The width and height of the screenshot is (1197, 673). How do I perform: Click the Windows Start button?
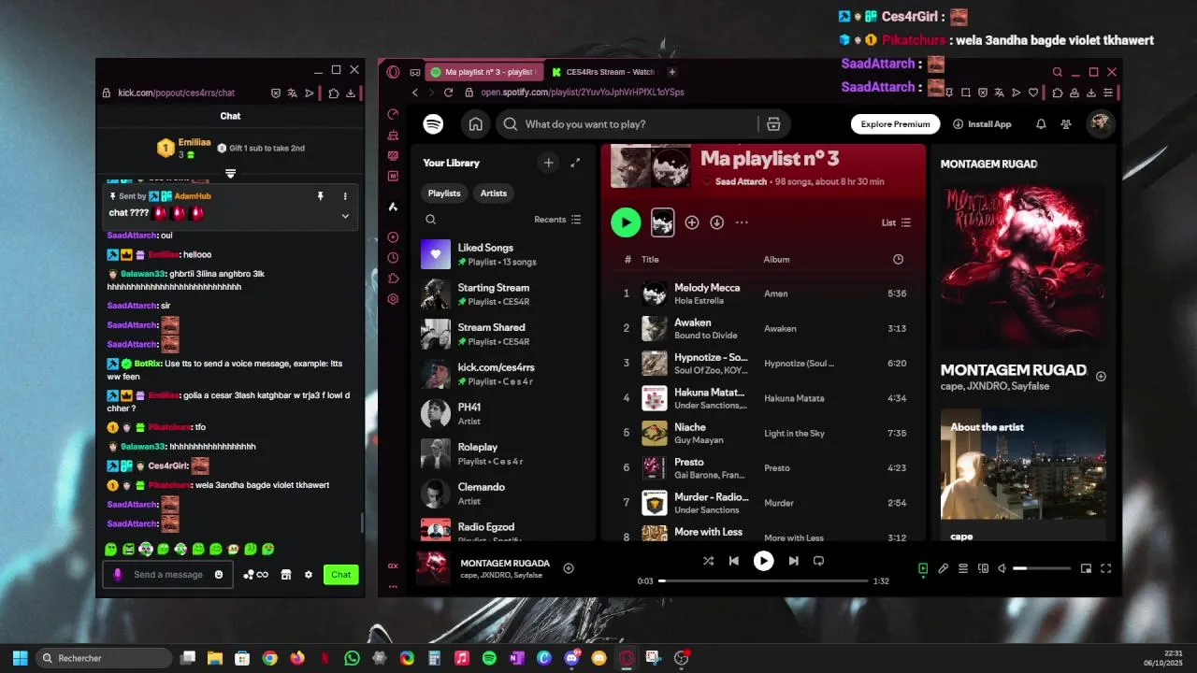click(x=20, y=658)
